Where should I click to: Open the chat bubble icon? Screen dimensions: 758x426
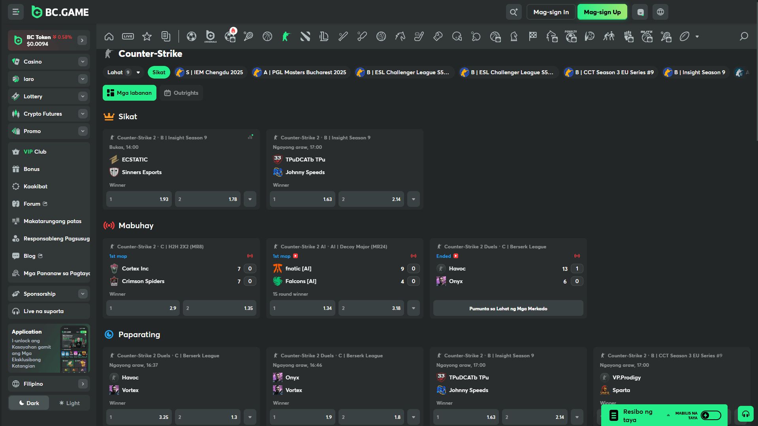tap(640, 12)
